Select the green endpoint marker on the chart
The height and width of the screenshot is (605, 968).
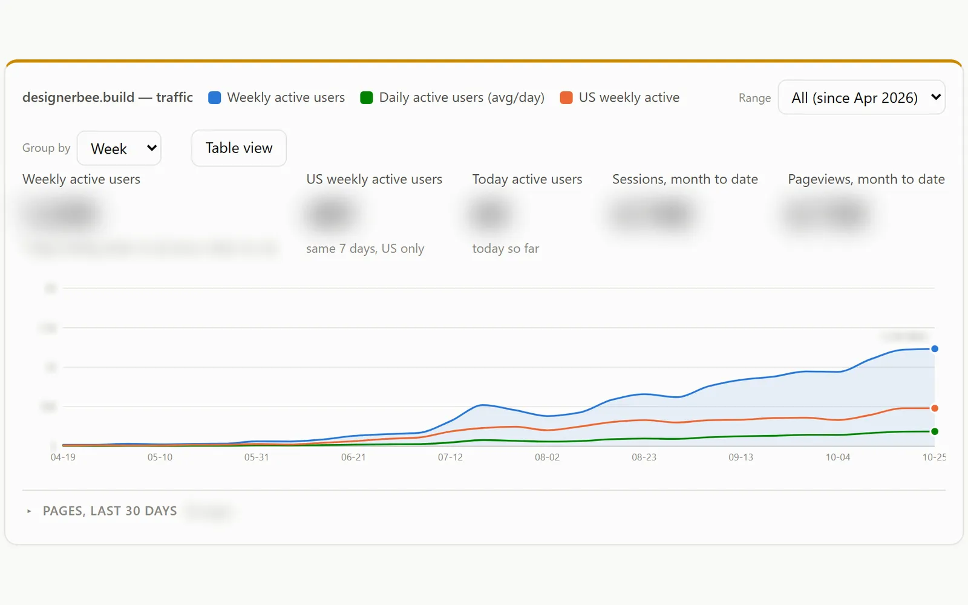tap(935, 431)
